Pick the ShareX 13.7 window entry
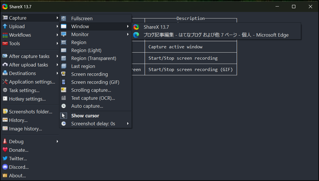The image size is (319, 181). coord(216,27)
